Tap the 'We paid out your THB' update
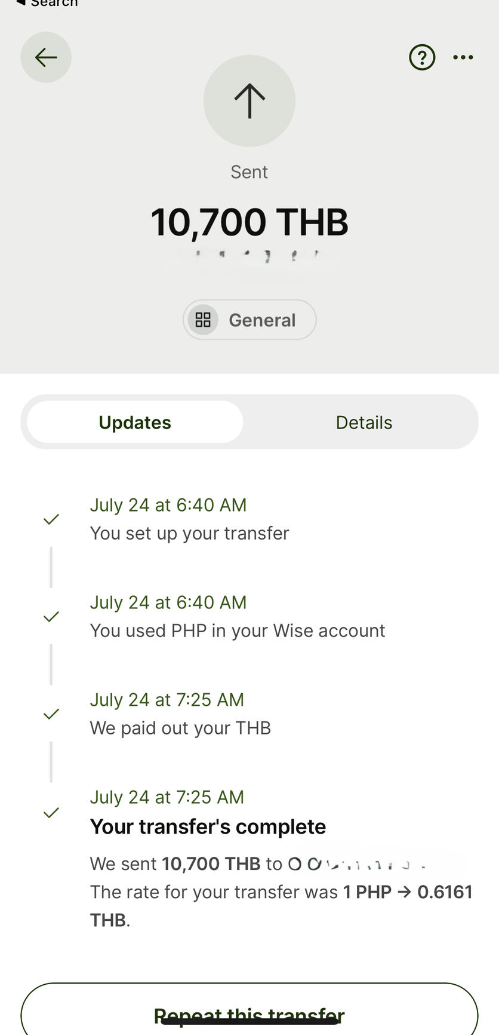Screen dimensions: 499x1035 (x=180, y=728)
